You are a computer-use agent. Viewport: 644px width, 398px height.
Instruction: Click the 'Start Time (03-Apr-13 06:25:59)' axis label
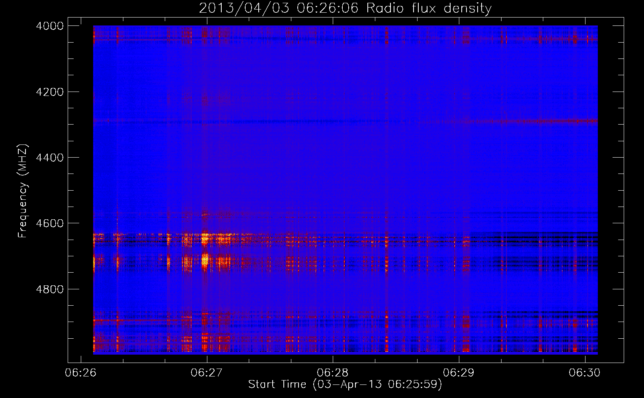(x=345, y=384)
